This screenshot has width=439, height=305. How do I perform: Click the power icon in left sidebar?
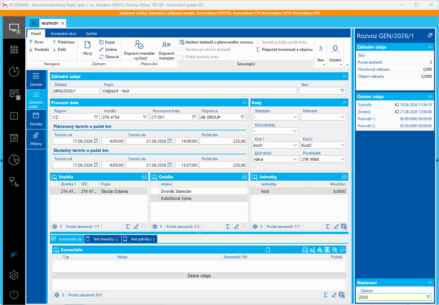[14, 294]
